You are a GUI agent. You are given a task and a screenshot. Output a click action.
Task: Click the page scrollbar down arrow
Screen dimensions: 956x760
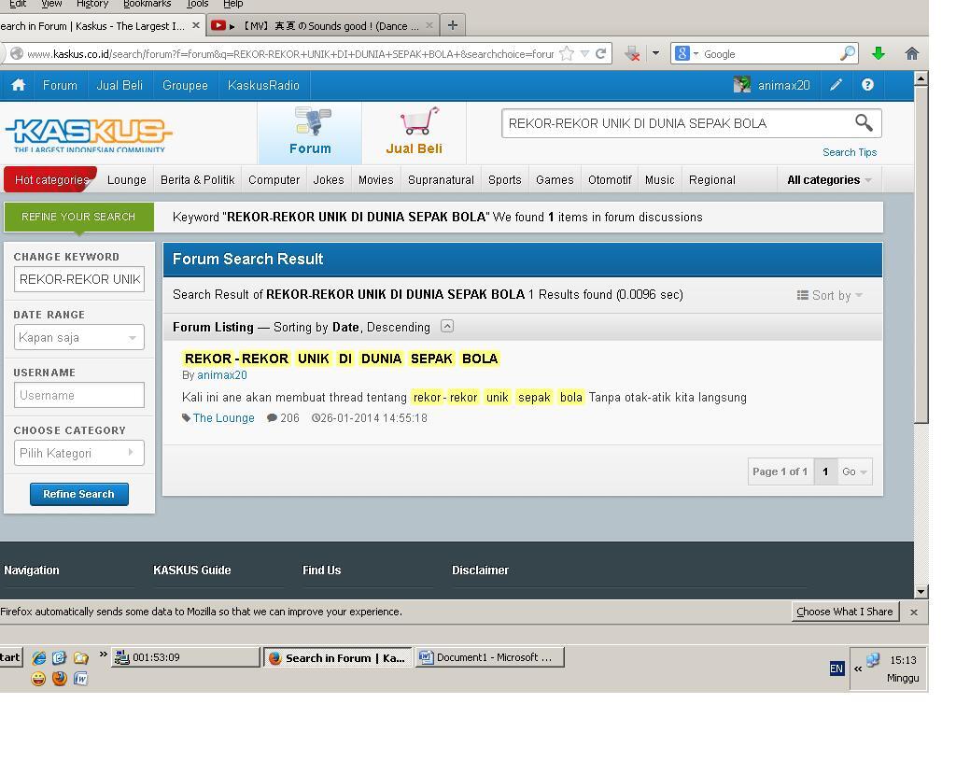tap(921, 592)
